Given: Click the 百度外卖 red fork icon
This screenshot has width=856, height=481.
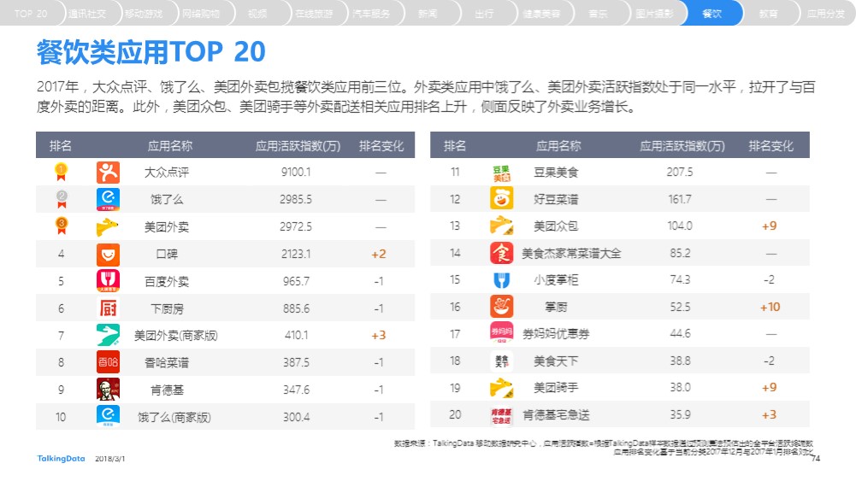Looking at the screenshot, I should point(108,281).
